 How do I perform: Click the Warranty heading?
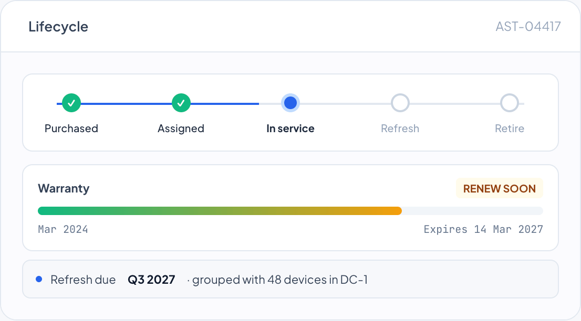[64, 188]
